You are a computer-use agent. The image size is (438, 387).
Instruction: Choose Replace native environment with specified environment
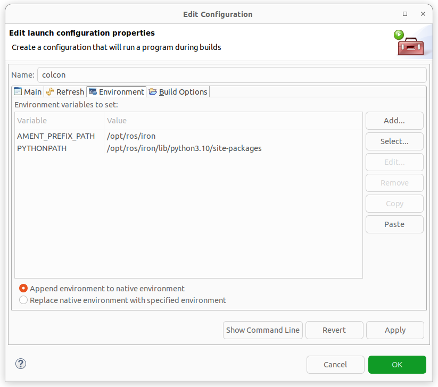pyautogui.click(x=23, y=300)
